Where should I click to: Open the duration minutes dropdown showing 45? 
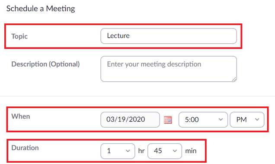click(165, 151)
